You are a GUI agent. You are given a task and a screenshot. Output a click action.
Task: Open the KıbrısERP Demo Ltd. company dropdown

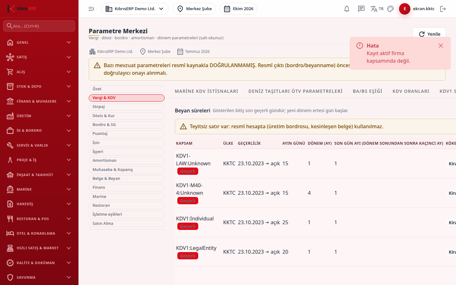[135, 9]
